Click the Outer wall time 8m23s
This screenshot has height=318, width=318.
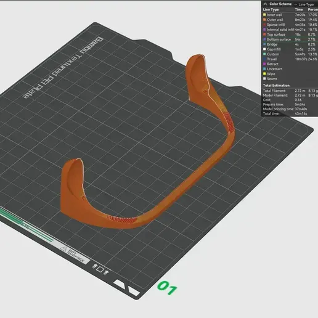tap(300, 20)
